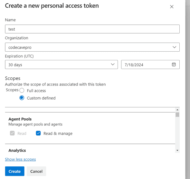
Task: Open the 30 days expiration dropdown
Action: point(61,65)
